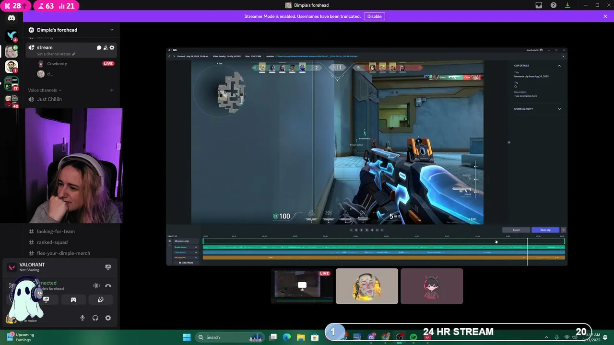Open chat bubble icon on stream channel
This screenshot has width=614, height=345.
[99, 47]
